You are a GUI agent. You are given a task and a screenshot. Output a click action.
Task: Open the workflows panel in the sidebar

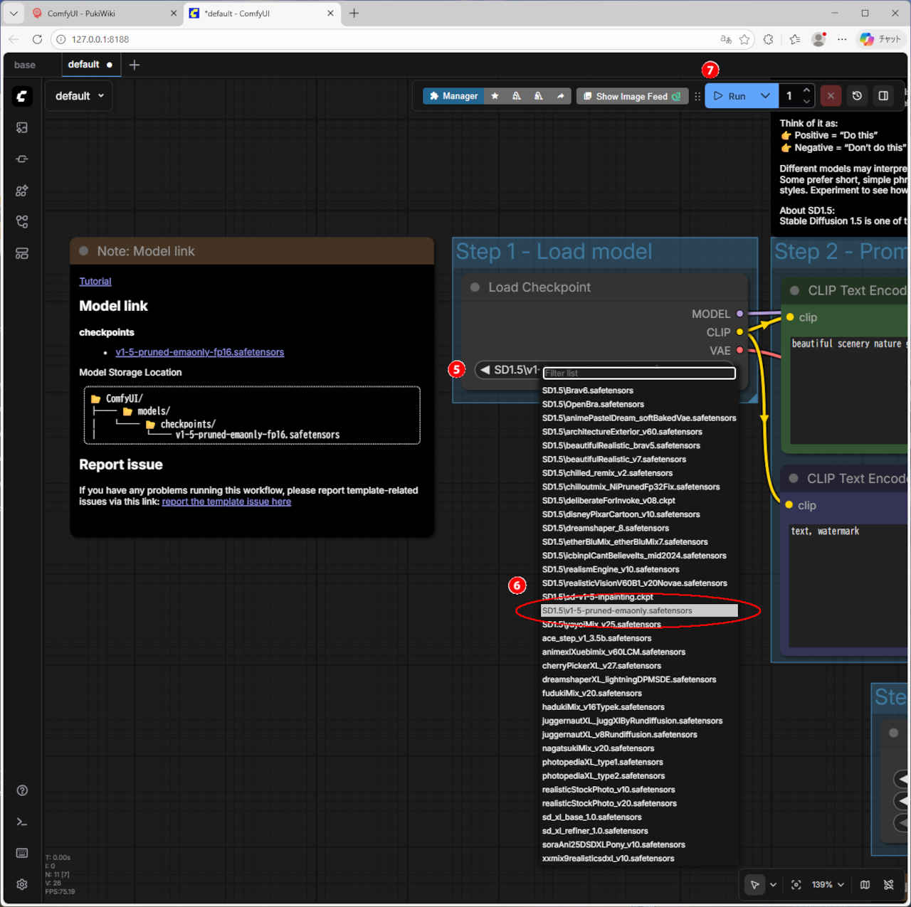point(22,222)
